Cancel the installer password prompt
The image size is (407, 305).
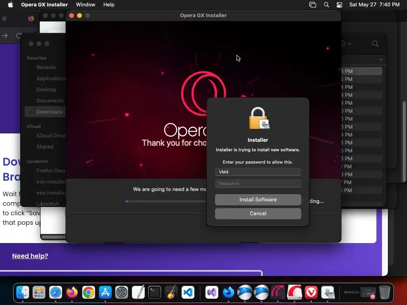[258, 213]
